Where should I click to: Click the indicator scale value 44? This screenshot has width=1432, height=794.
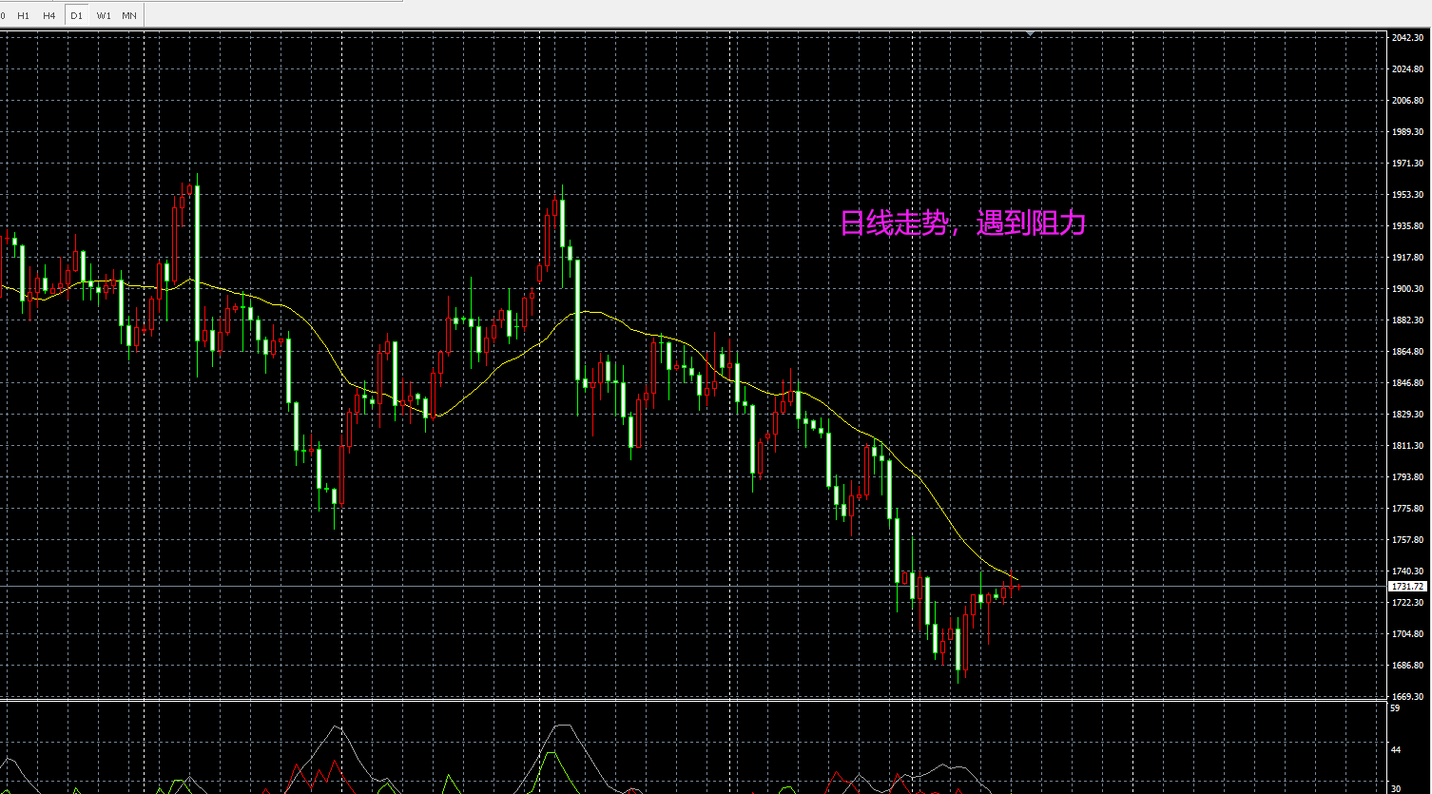[x=1395, y=750]
